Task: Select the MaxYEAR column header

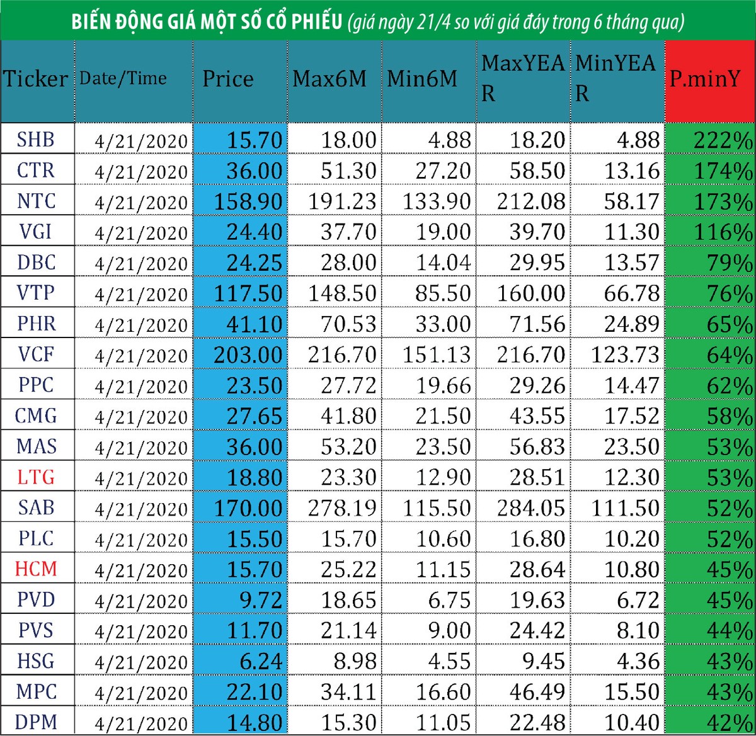Action: [522, 78]
